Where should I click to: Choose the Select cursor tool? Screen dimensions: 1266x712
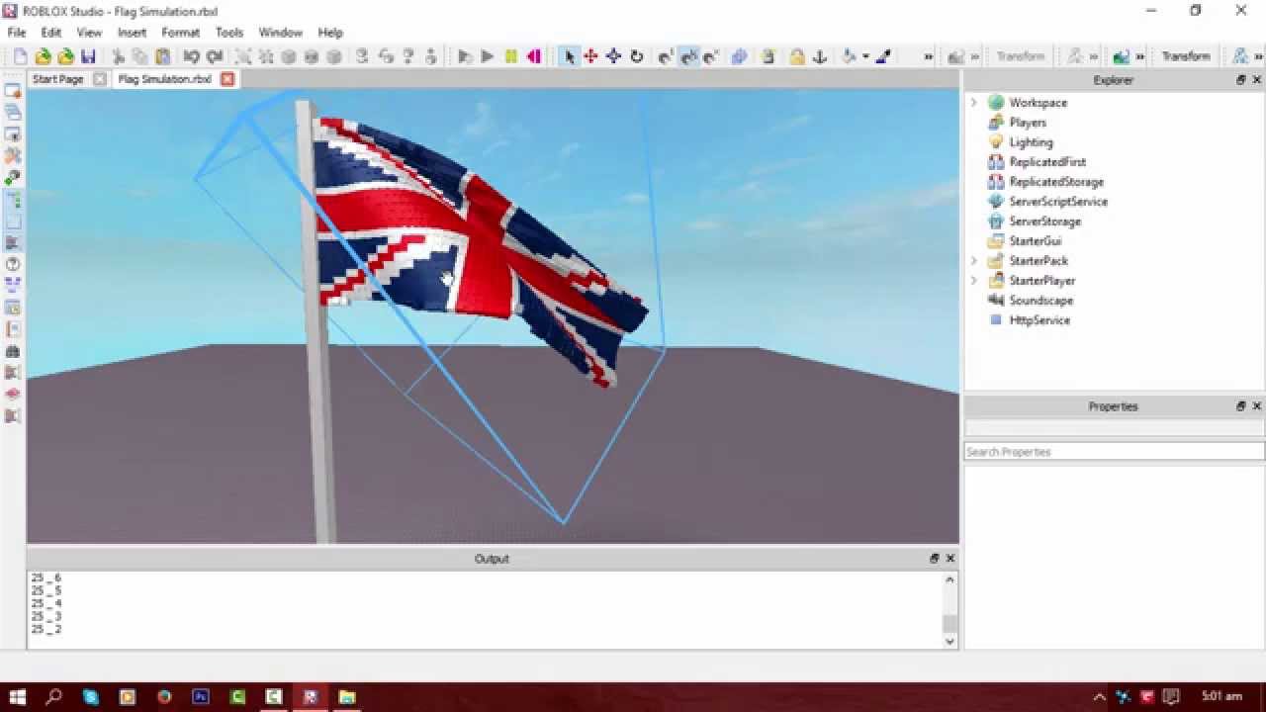click(x=569, y=56)
